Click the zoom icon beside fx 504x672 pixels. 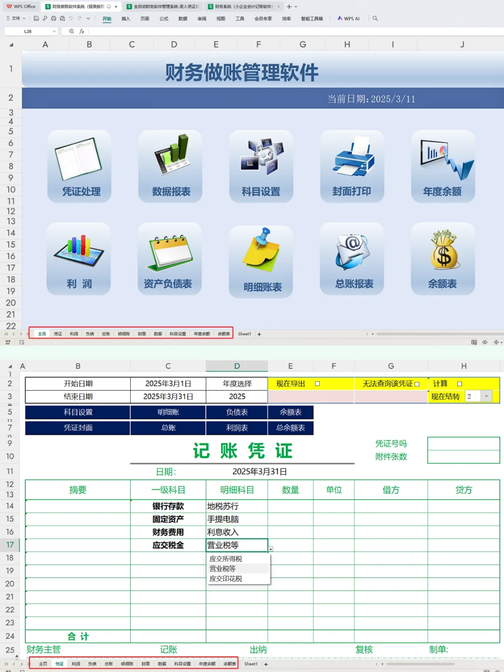coord(71,31)
